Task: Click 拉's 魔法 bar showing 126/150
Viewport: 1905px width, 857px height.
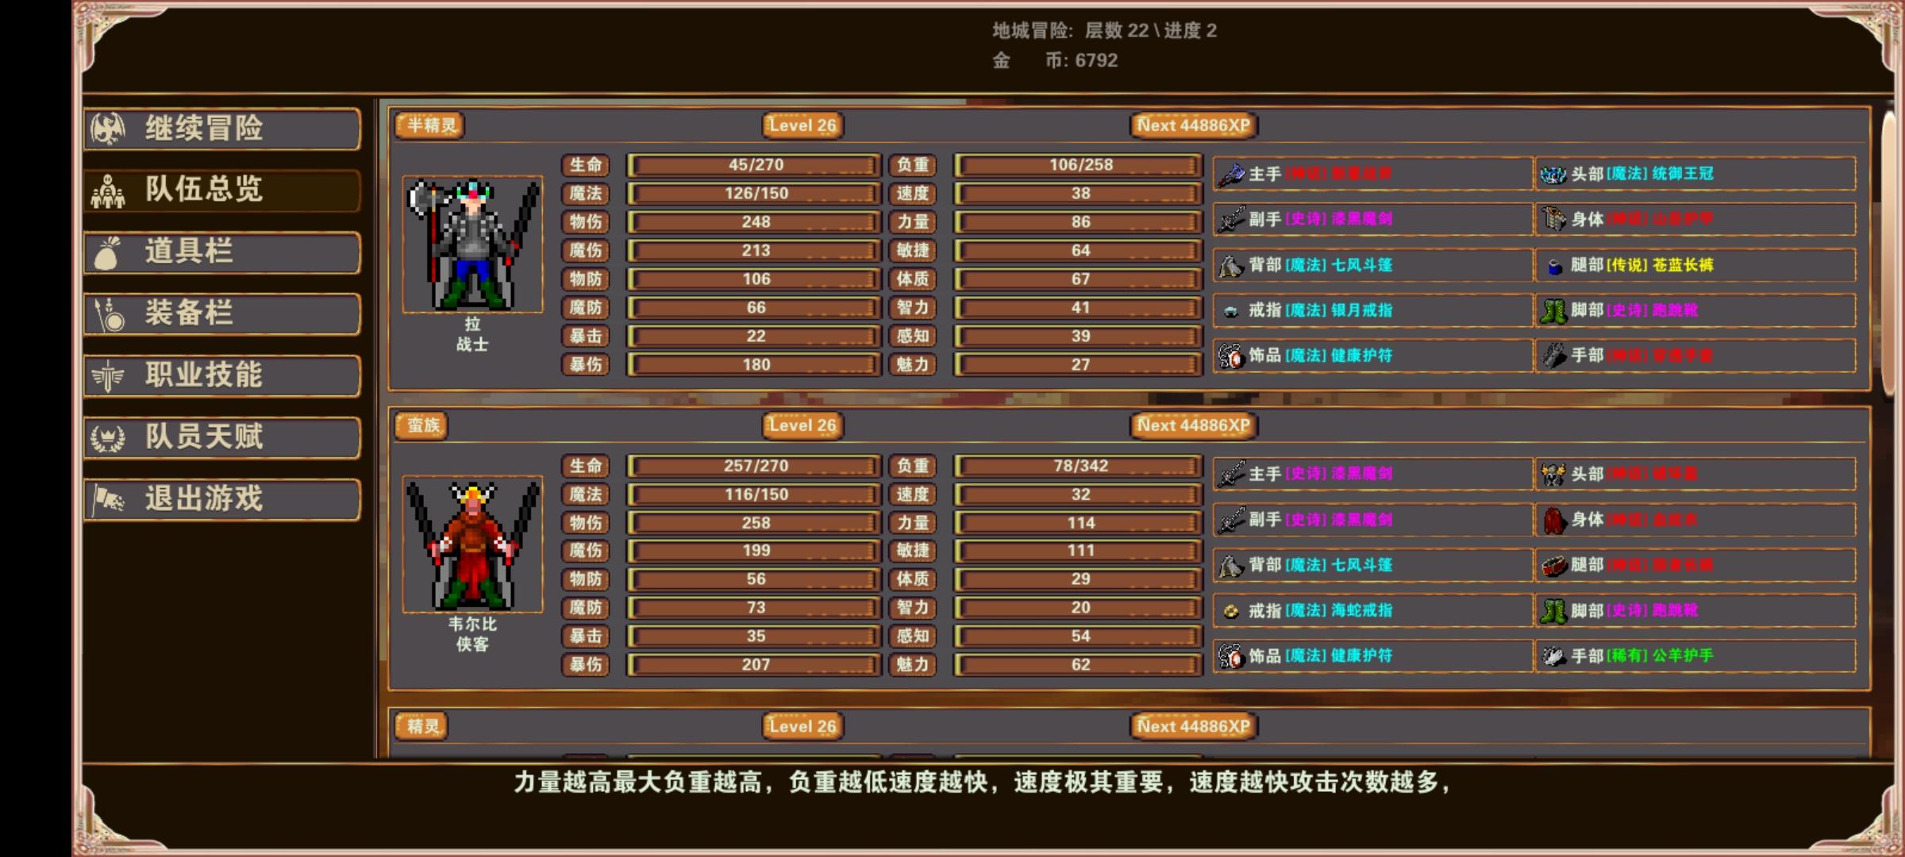Action: coord(755,194)
